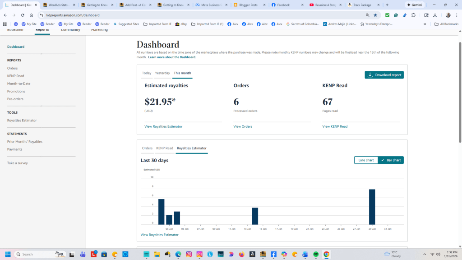Reload the page using refresh icon
462x260 pixels.
tap(23, 15)
